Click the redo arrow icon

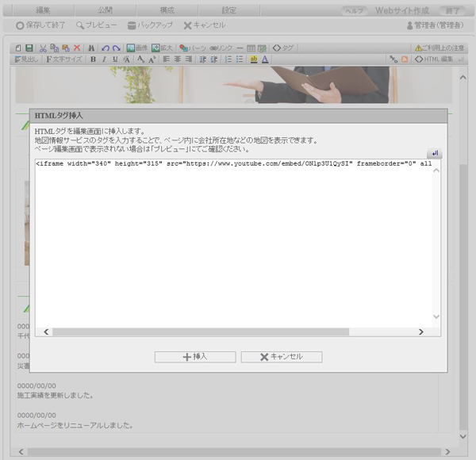pyautogui.click(x=117, y=48)
